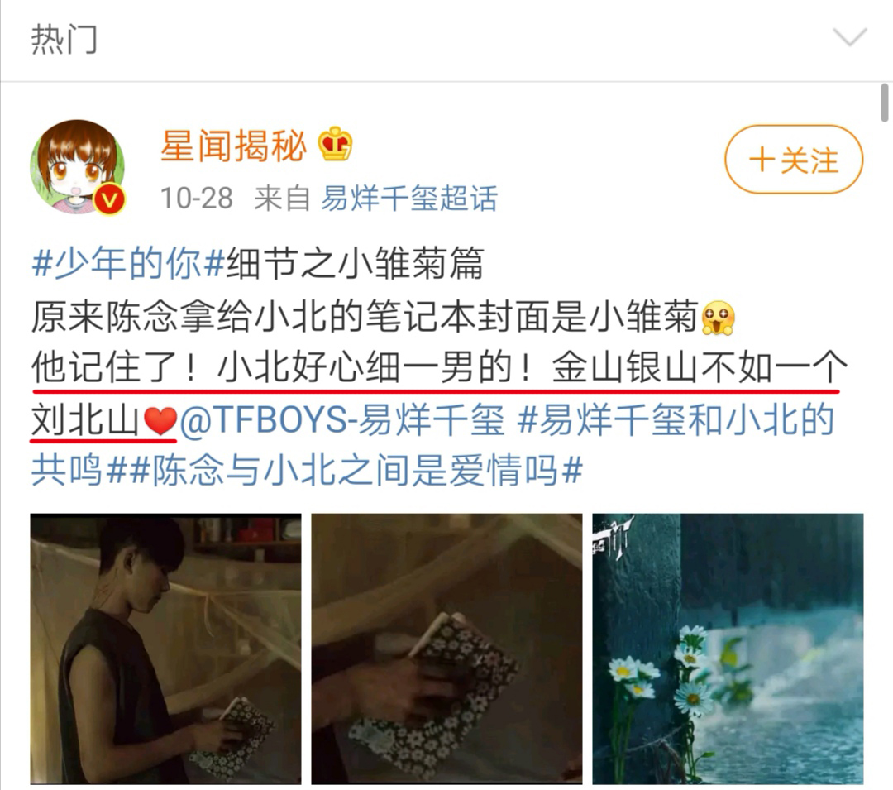View photo of boy holding notebook
The image size is (893, 790).
tap(165, 649)
